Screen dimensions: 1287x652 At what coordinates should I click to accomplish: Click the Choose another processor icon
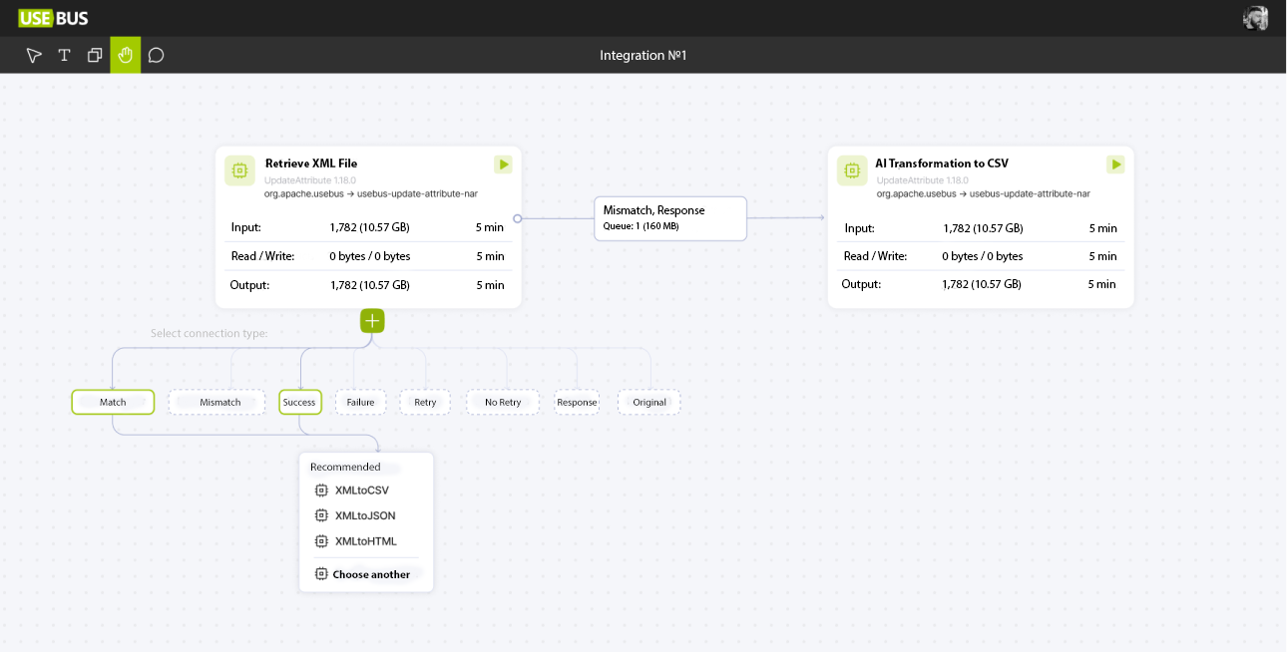(321, 574)
